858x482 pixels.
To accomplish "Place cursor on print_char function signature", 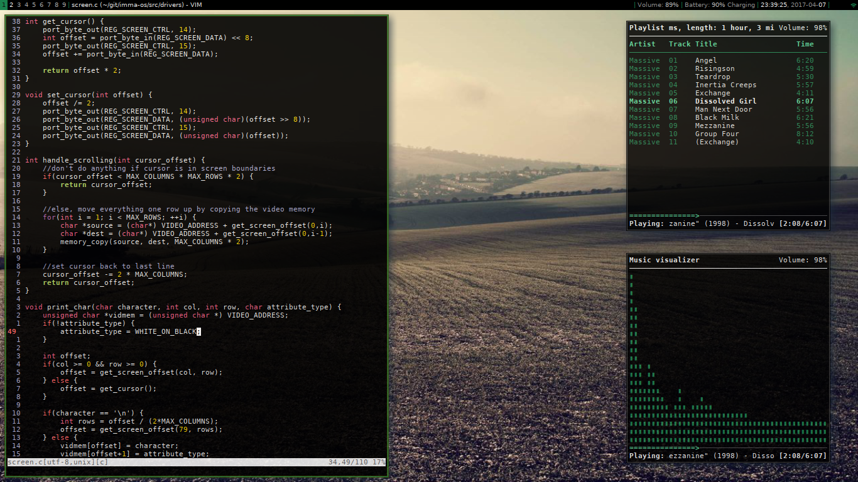I will pyautogui.click(x=183, y=307).
